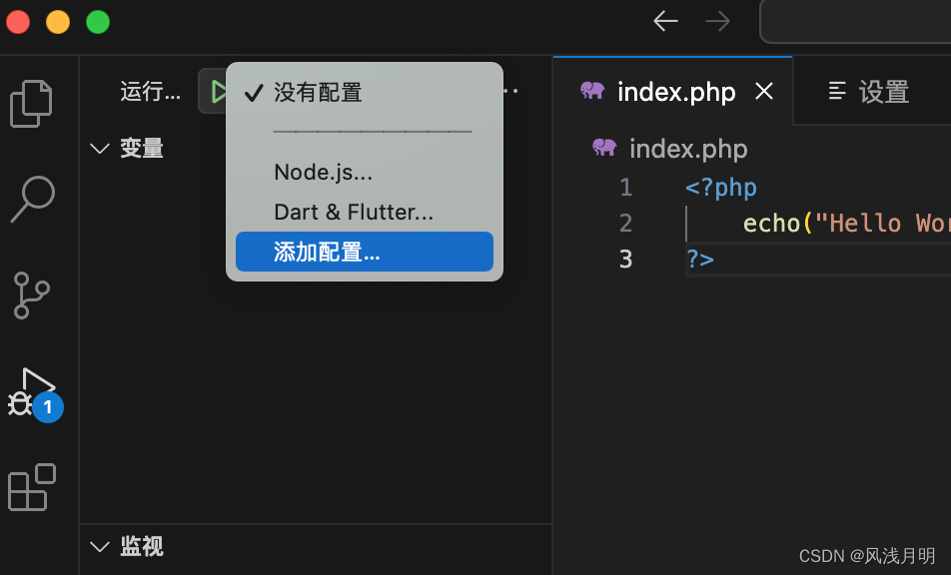This screenshot has width=951, height=575.
Task: Switch to the 设置 settings tab
Action: (870, 91)
